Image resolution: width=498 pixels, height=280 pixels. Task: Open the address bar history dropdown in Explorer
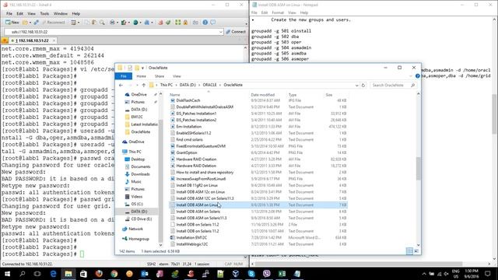356,85
